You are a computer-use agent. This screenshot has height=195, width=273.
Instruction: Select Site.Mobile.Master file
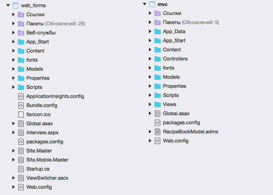[x=47, y=160]
